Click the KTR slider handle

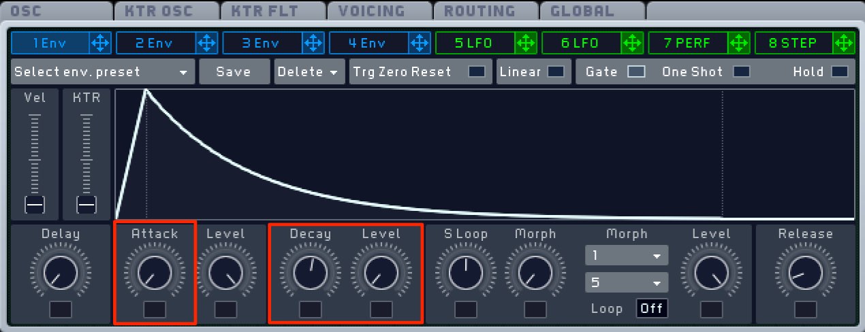coord(86,204)
